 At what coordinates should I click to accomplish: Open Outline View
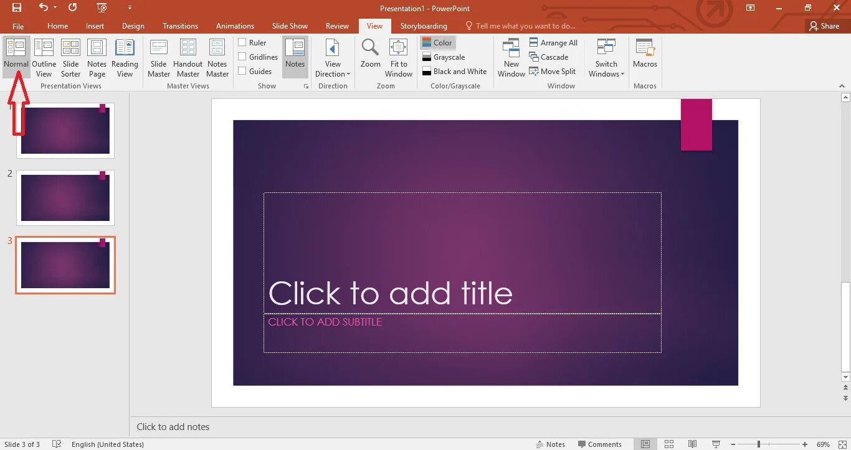tap(44, 57)
